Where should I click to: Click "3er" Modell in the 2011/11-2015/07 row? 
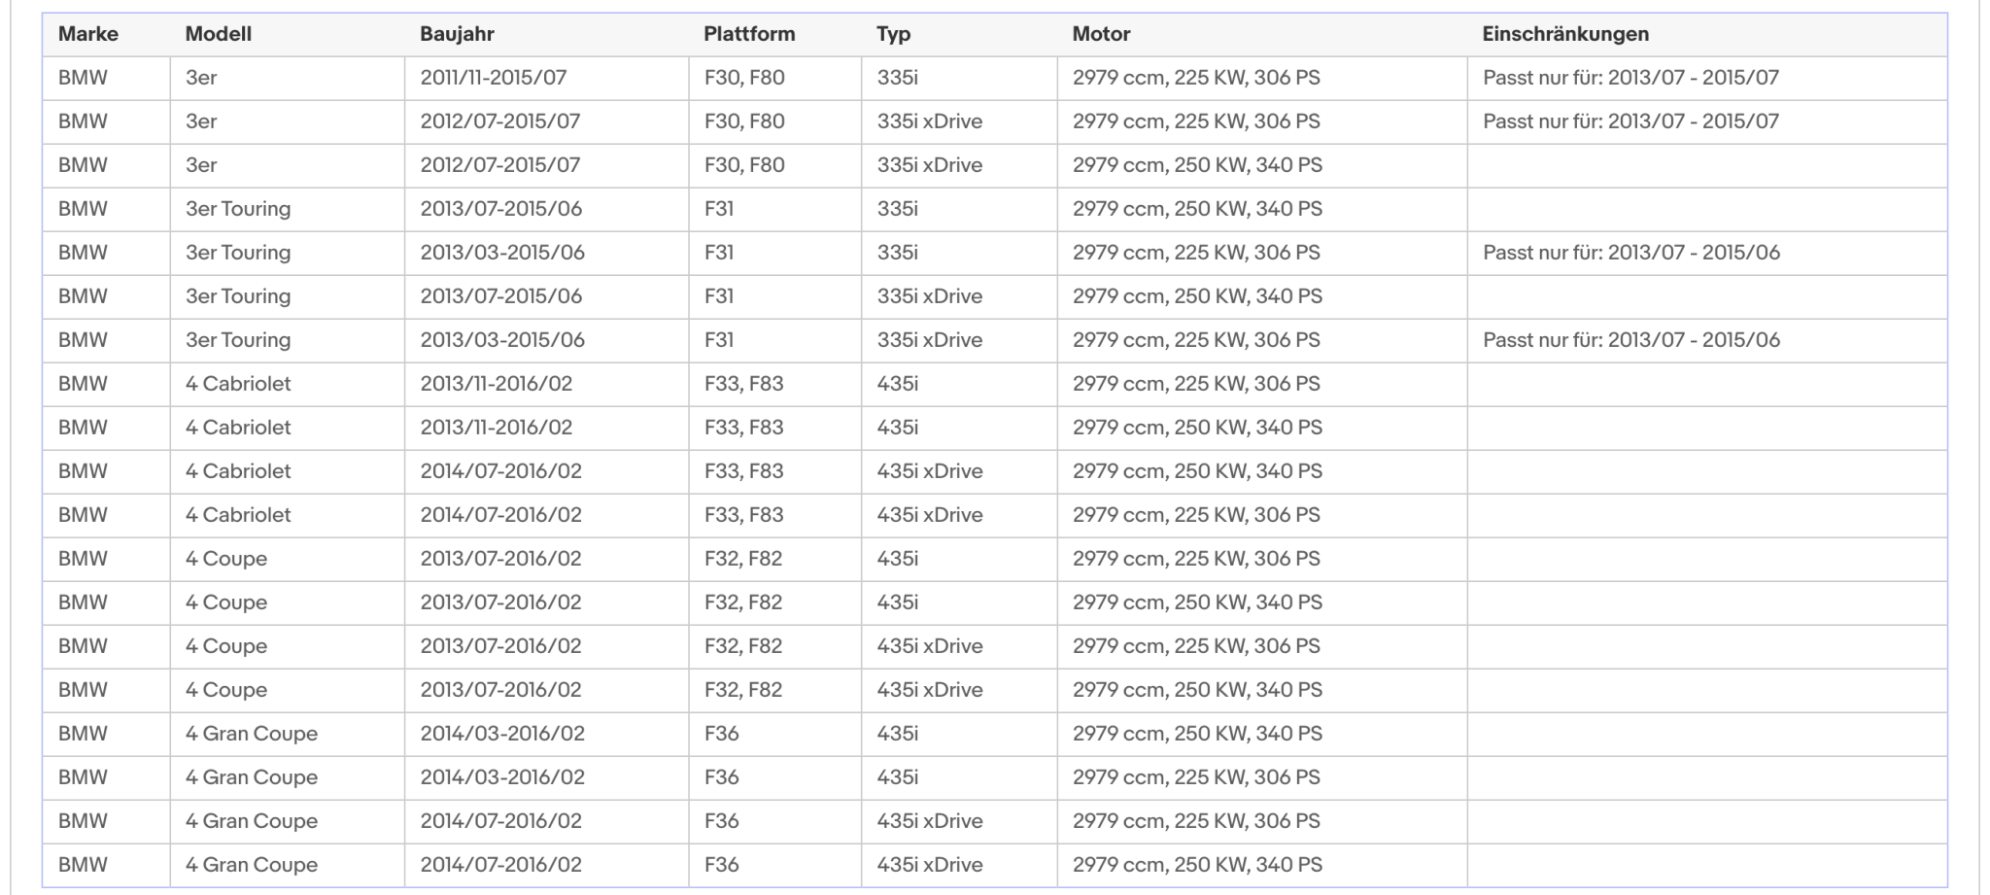(x=201, y=78)
